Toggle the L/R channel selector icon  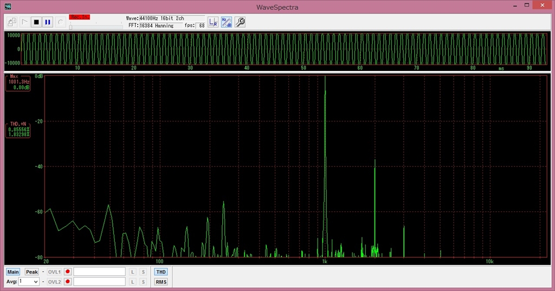click(x=213, y=22)
